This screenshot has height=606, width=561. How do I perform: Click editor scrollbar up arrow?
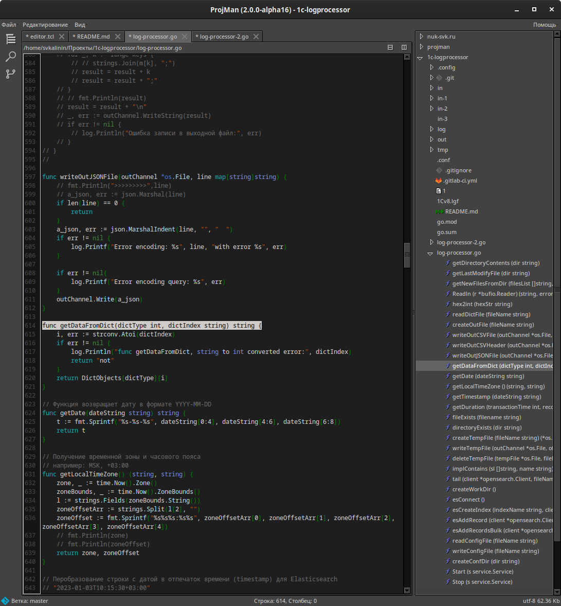pyautogui.click(x=407, y=57)
